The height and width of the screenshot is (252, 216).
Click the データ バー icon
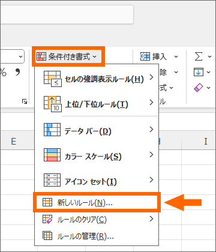click(x=52, y=130)
